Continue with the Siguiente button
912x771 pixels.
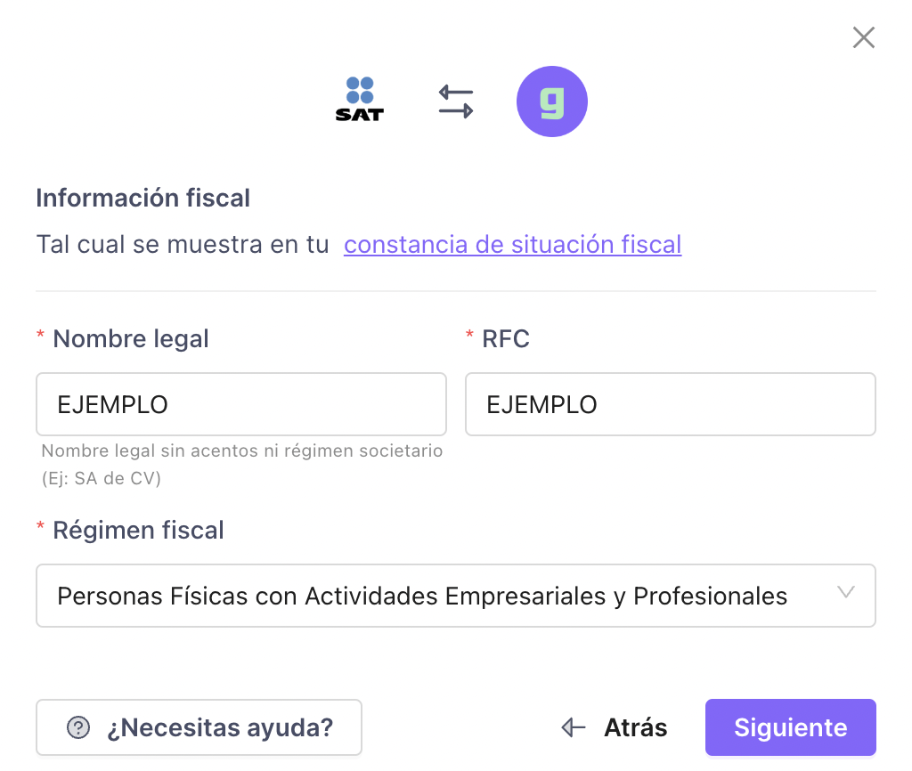pos(791,727)
